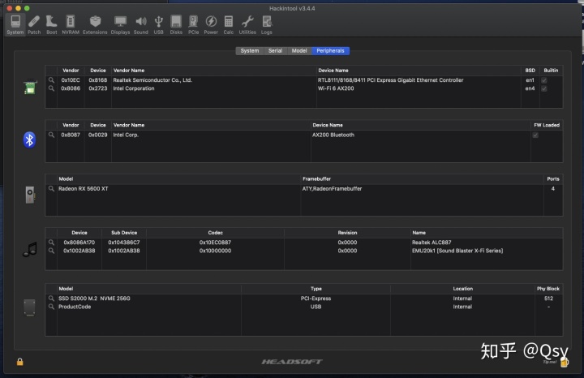The image size is (584, 378).
Task: Click magnifier icon for Realtek Semiconductor row
Action: click(51, 80)
